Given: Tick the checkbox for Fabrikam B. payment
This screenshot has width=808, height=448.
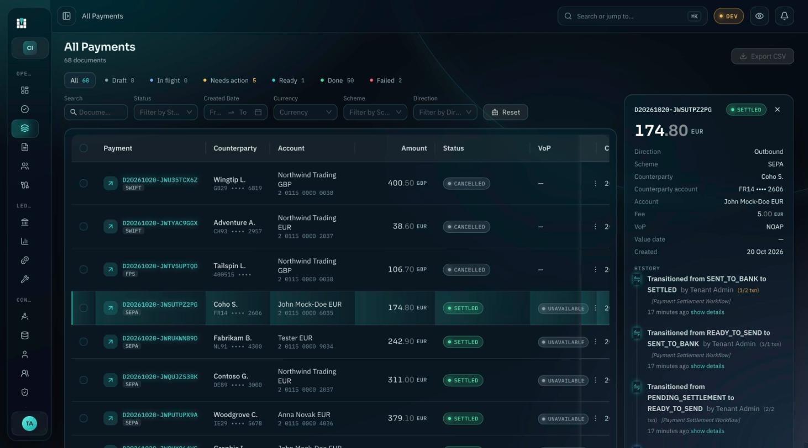Looking at the screenshot, I should pyautogui.click(x=83, y=342).
